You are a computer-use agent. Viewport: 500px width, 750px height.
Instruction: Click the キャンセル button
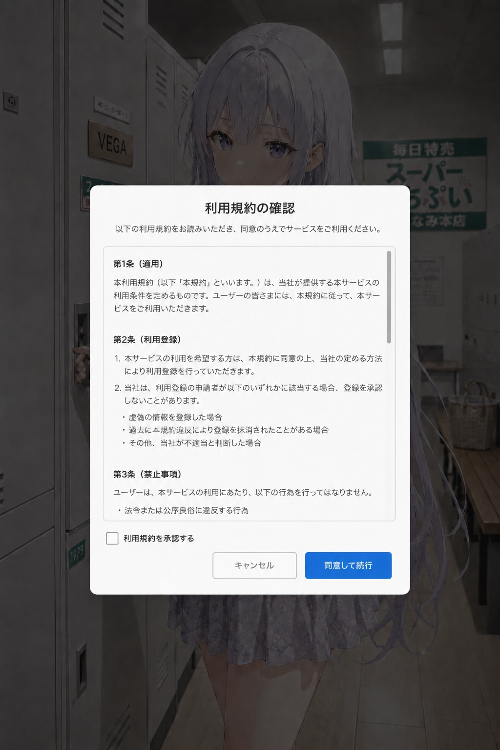[254, 565]
